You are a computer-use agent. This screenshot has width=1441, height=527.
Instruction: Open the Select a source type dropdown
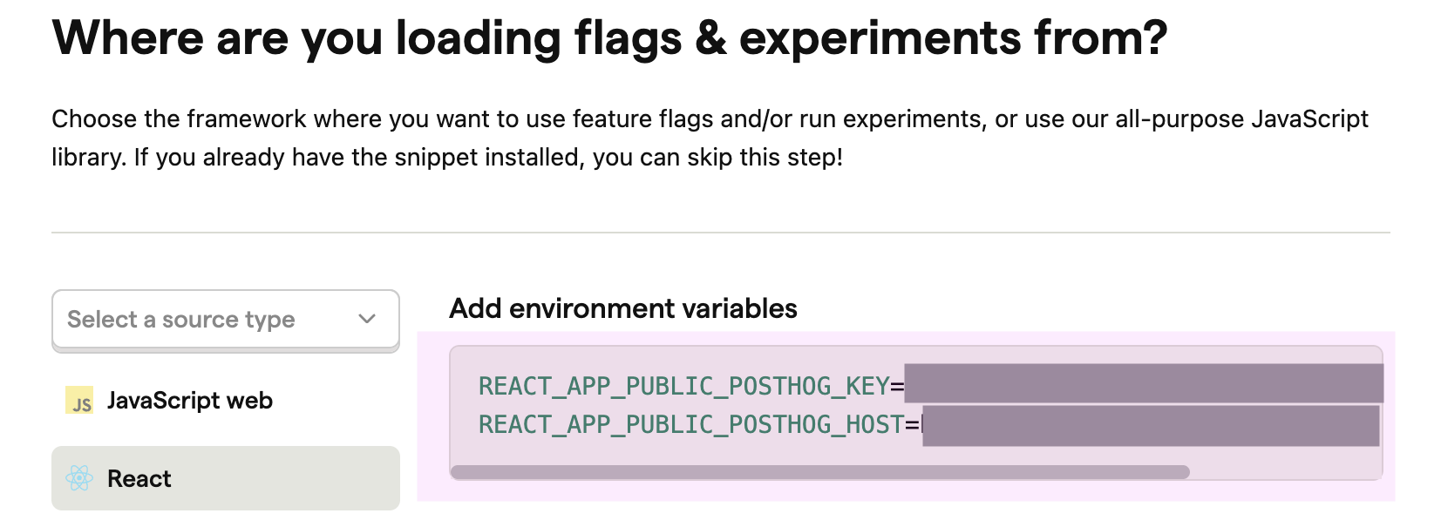click(225, 320)
